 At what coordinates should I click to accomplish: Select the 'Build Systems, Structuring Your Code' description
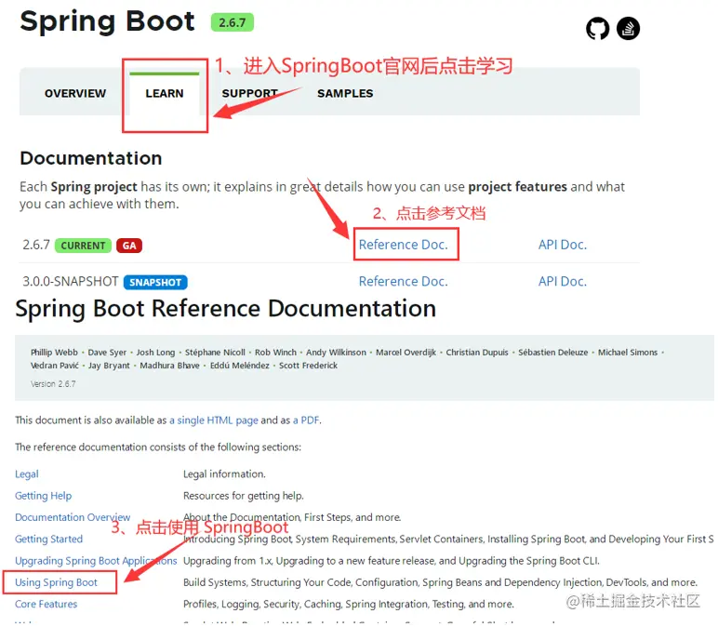(x=440, y=582)
